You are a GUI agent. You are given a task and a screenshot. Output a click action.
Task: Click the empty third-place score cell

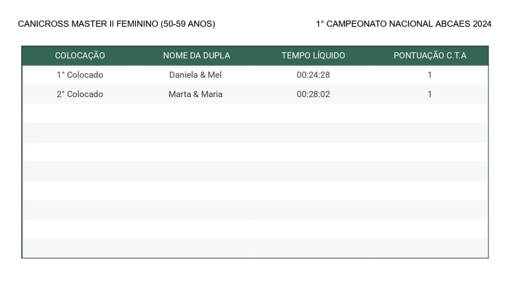tap(430, 113)
